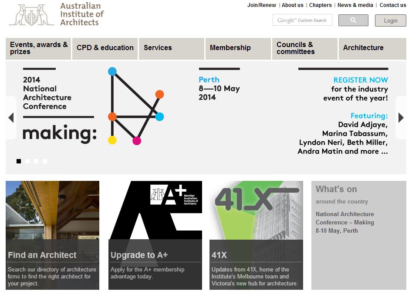Click the REGISTER NOW link
The height and width of the screenshot is (295, 412).
click(360, 80)
